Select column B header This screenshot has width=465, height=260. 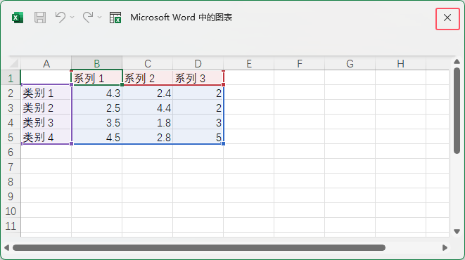point(96,63)
